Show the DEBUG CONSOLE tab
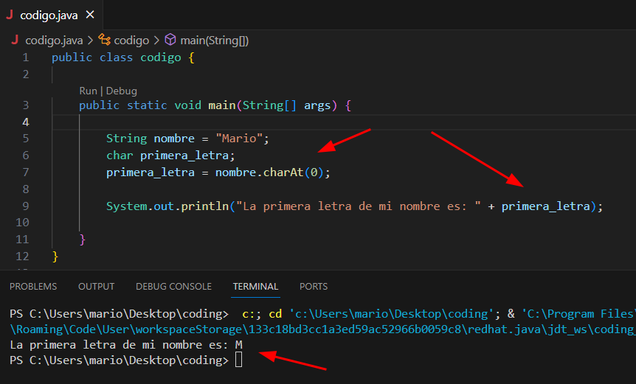Image resolution: width=636 pixels, height=384 pixels. [x=173, y=287]
